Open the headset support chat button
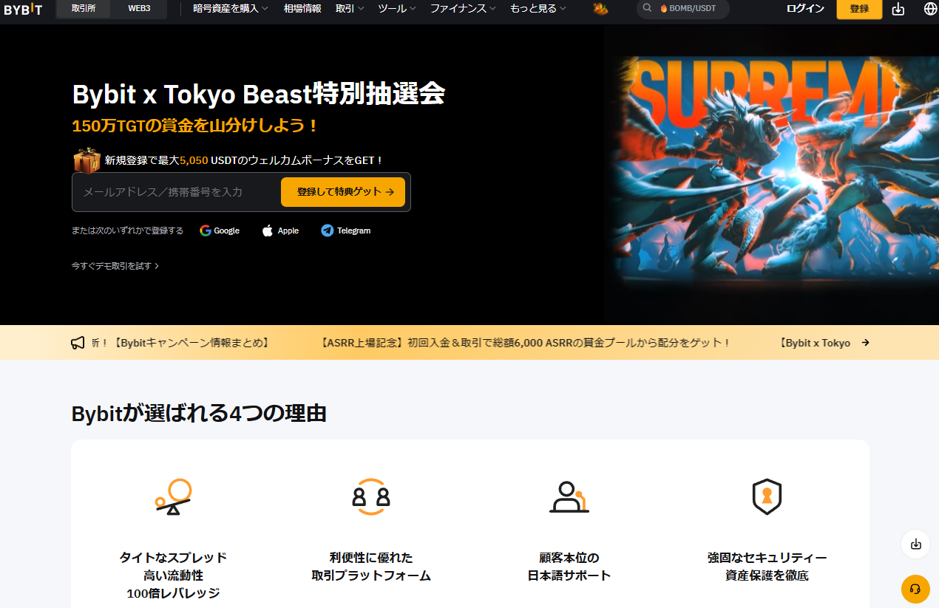The width and height of the screenshot is (939, 608). (915, 589)
